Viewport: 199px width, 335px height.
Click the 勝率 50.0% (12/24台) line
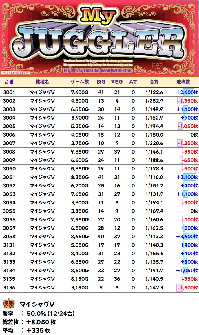point(39,314)
